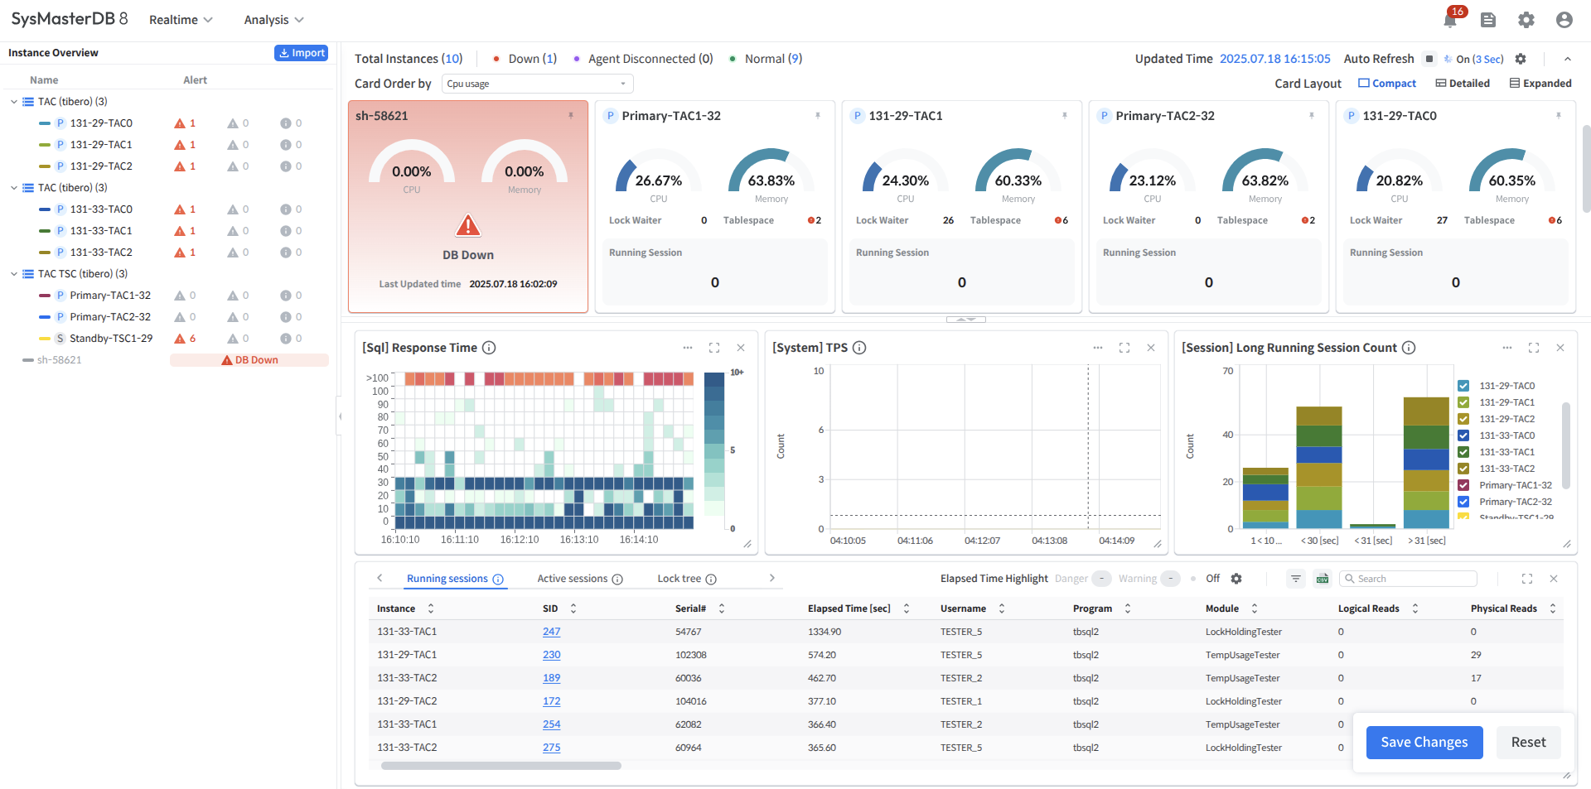Pin the Primary-TAC1-32 instance card
The width and height of the screenshot is (1591, 789).
(817, 116)
